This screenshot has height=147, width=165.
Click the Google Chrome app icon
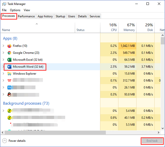(9, 53)
